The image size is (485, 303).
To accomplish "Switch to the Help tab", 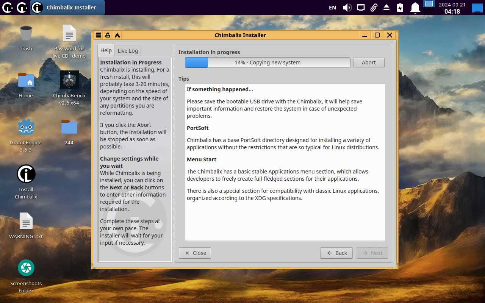I will coord(106,50).
